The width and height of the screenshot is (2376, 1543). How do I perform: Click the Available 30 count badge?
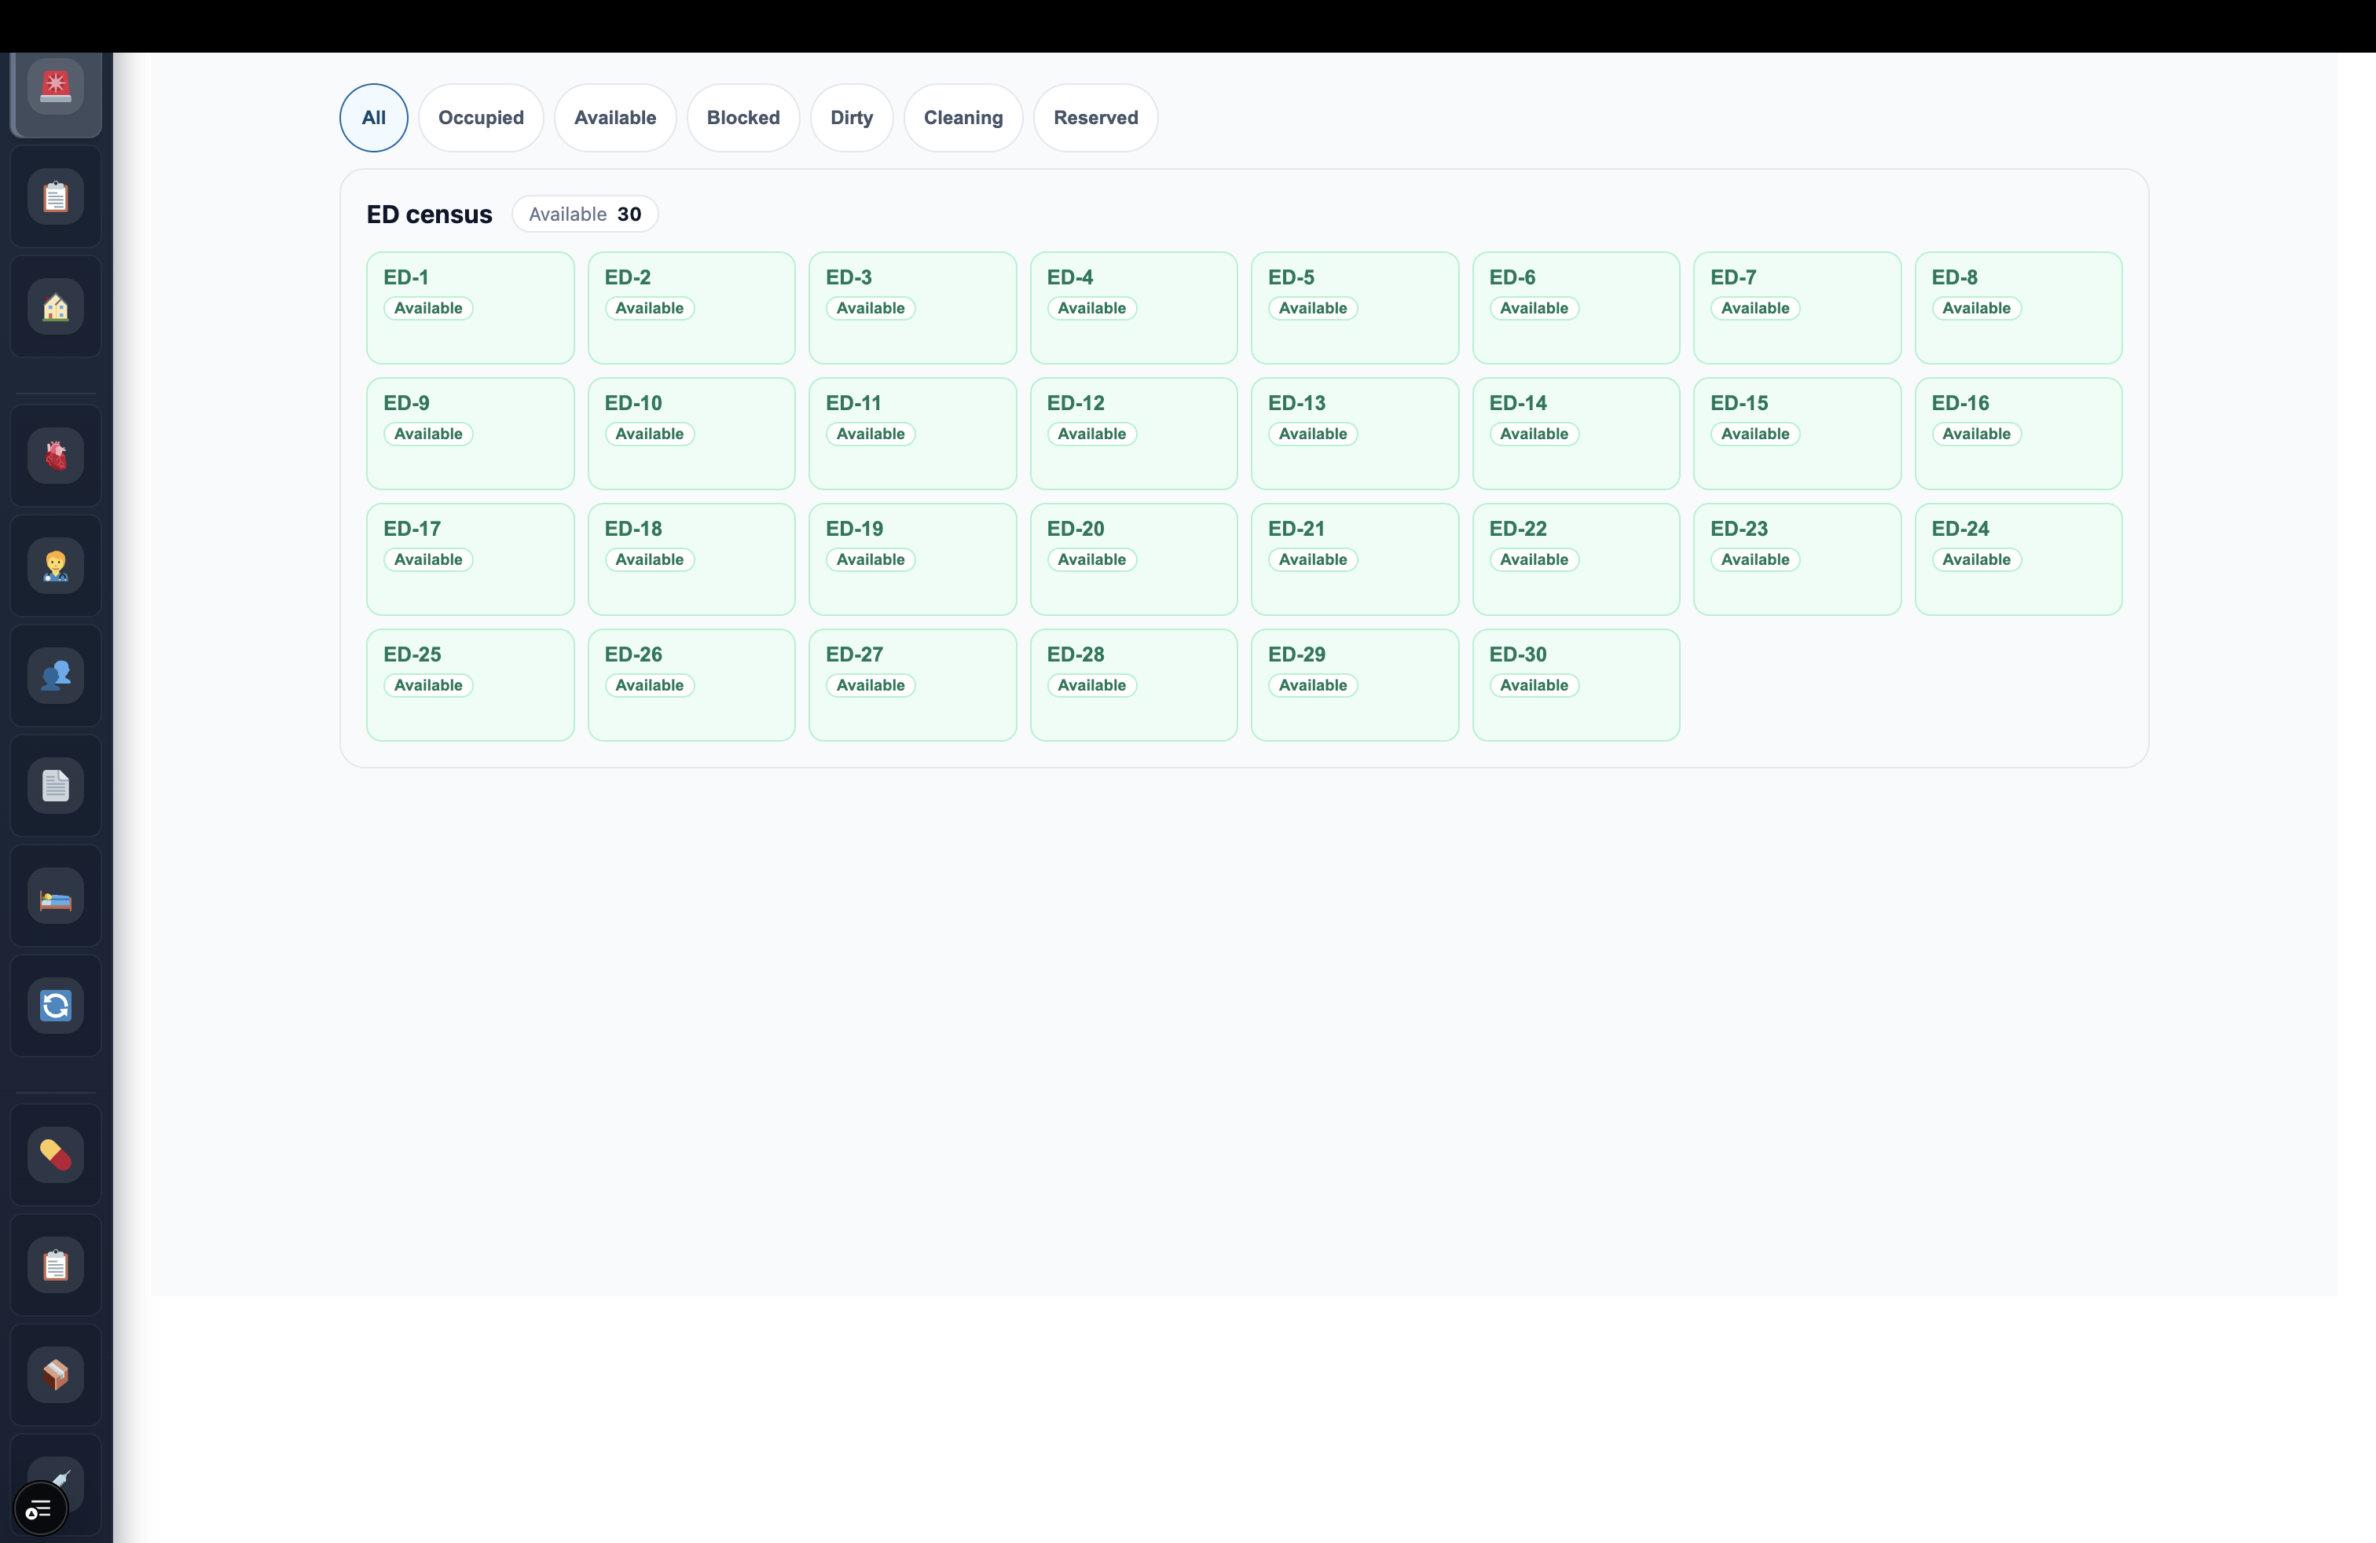click(x=585, y=214)
